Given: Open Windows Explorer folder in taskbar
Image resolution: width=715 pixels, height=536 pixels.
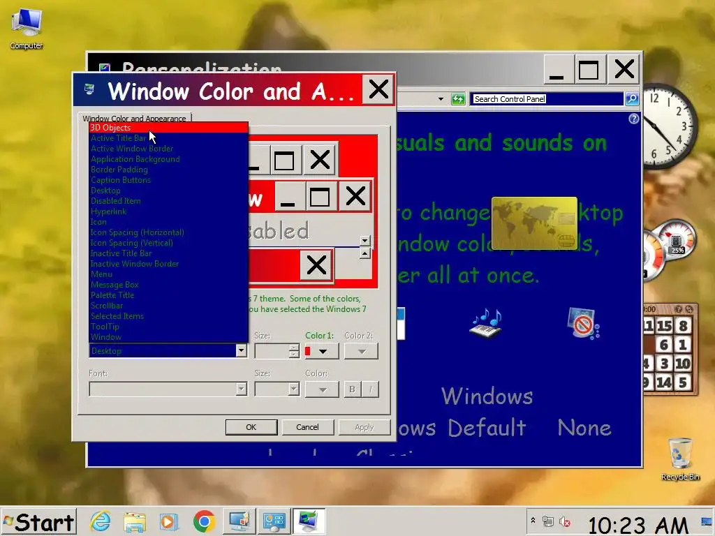Looking at the screenshot, I should [x=135, y=521].
